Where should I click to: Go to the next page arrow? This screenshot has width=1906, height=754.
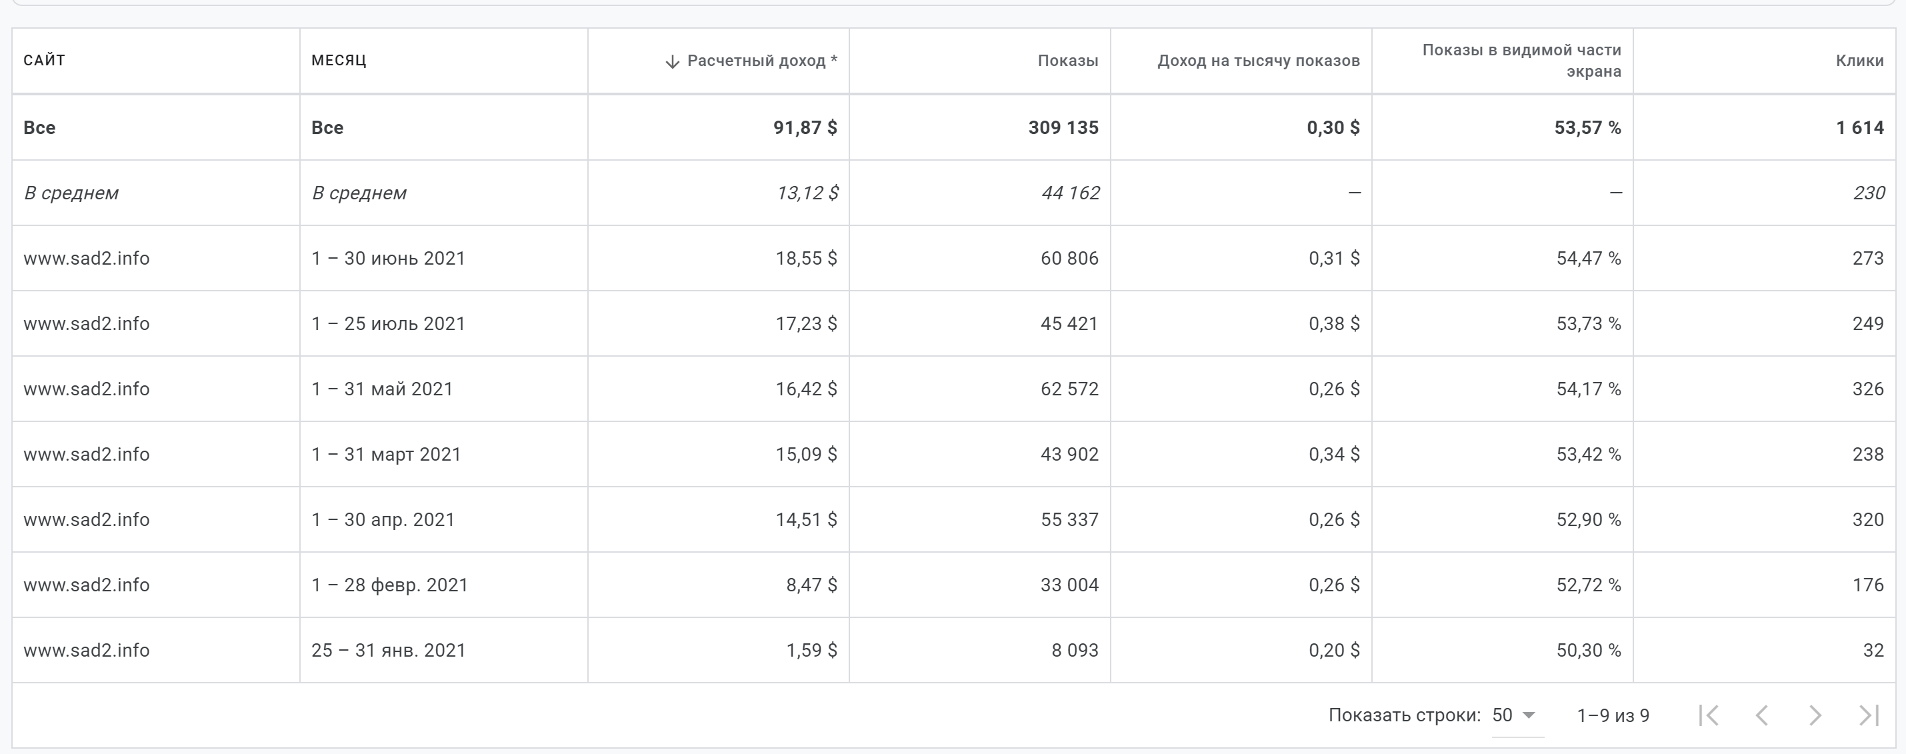click(1815, 715)
